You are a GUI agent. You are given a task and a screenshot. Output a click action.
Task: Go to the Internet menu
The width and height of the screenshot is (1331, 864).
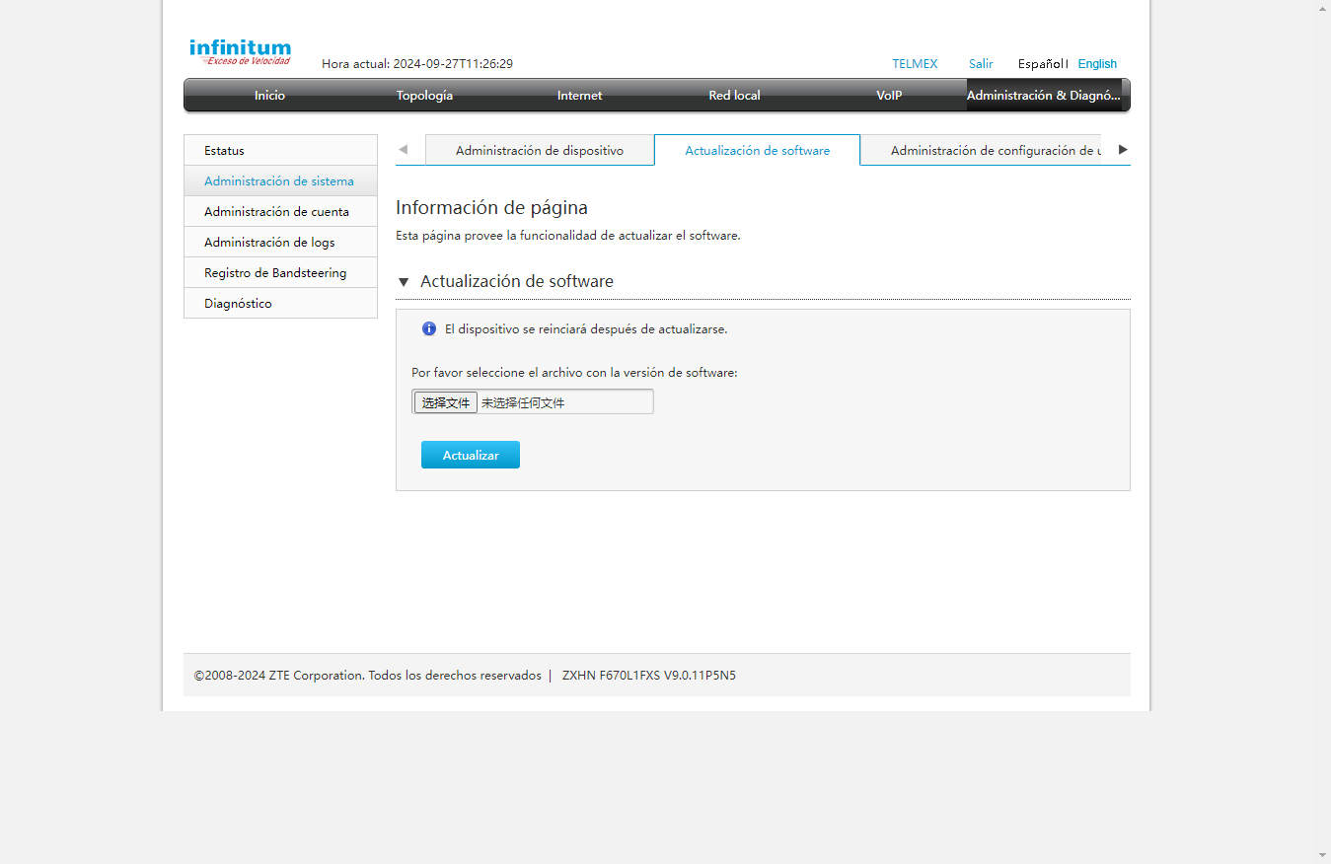(x=579, y=96)
